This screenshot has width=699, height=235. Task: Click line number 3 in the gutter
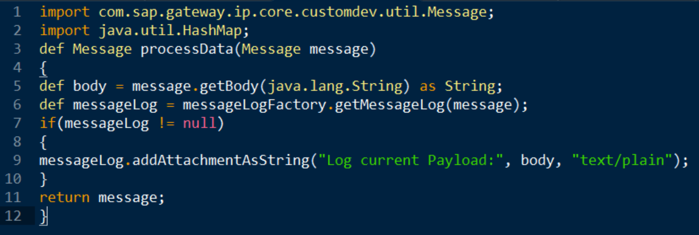tap(16, 49)
